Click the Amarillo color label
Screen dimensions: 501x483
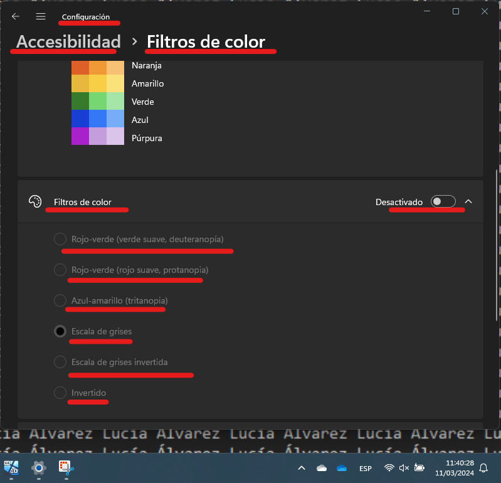point(147,83)
